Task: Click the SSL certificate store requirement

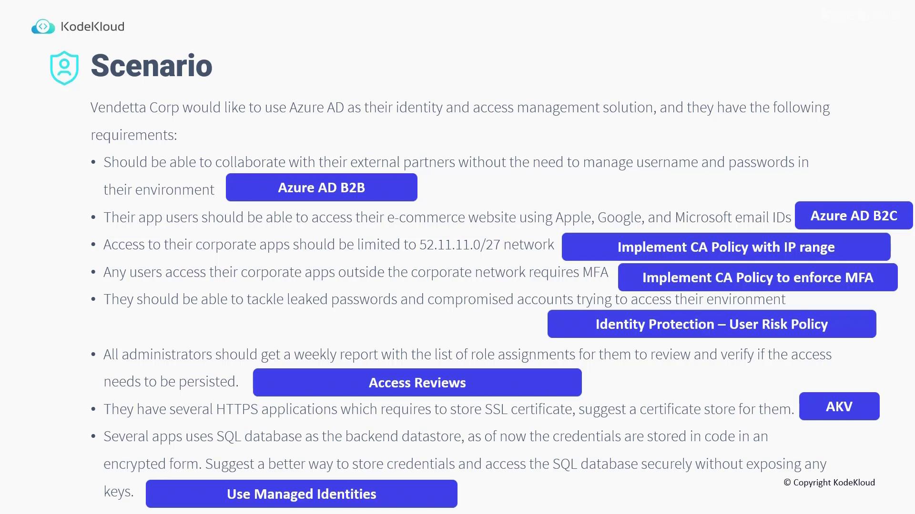Action: click(x=448, y=409)
